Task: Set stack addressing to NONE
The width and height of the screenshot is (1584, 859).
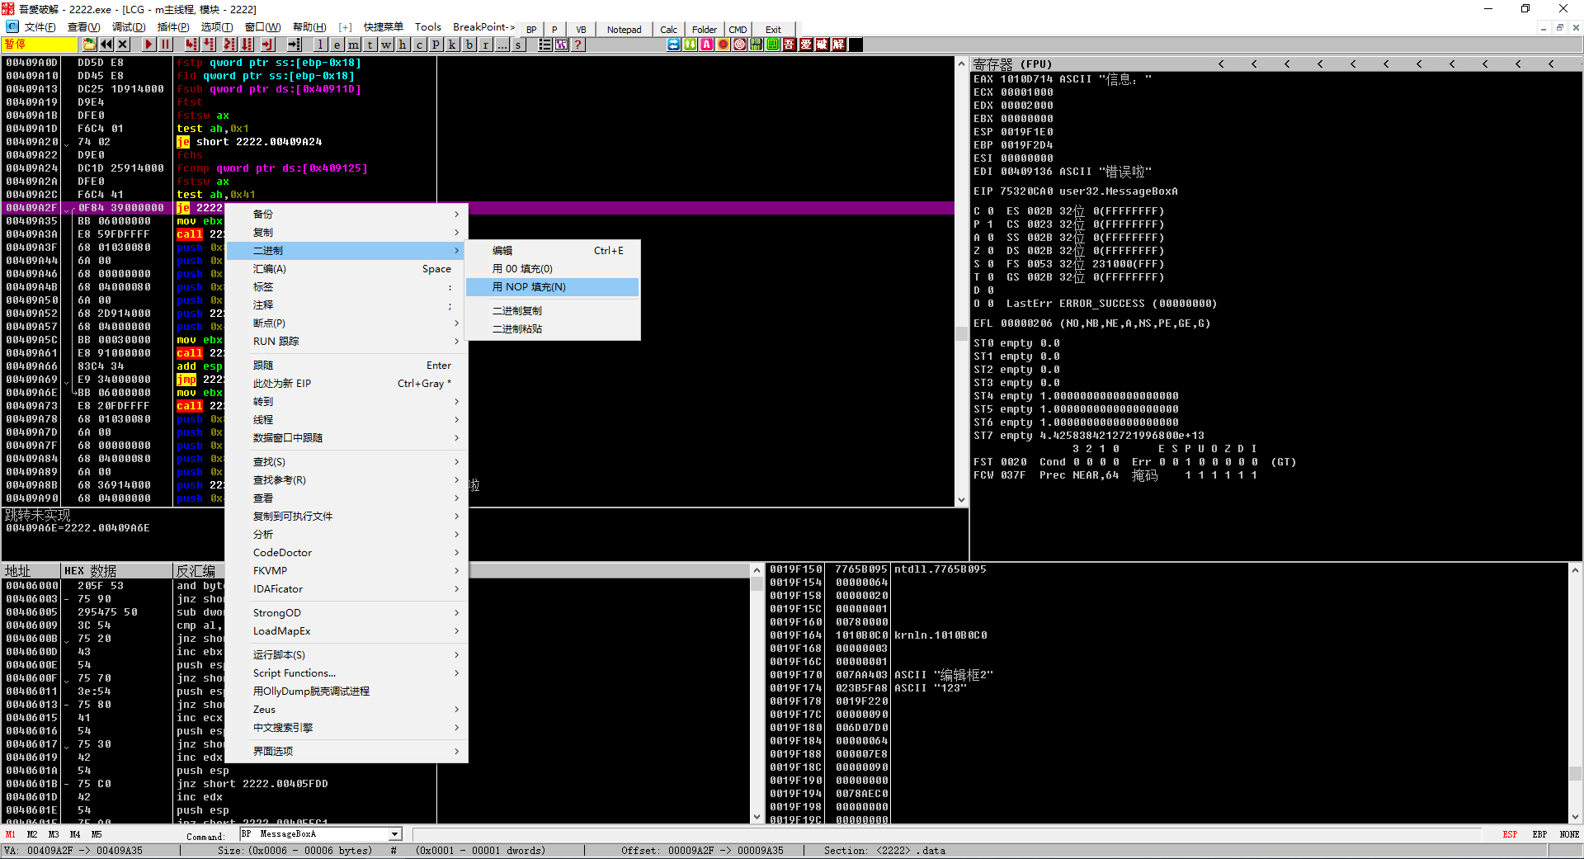Action: (1569, 834)
